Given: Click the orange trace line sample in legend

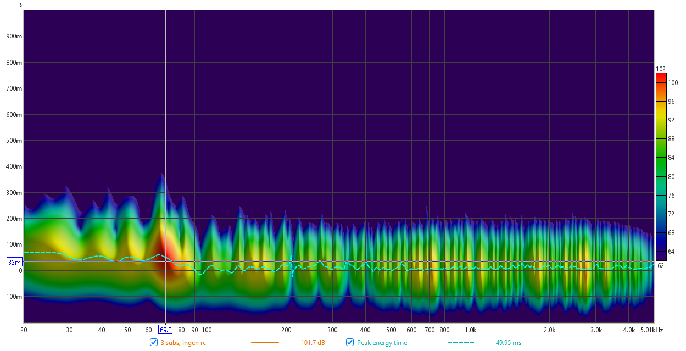Looking at the screenshot, I should (265, 343).
